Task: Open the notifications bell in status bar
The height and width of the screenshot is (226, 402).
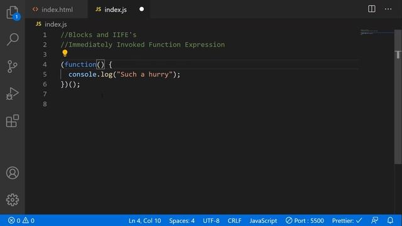Action: 390,220
